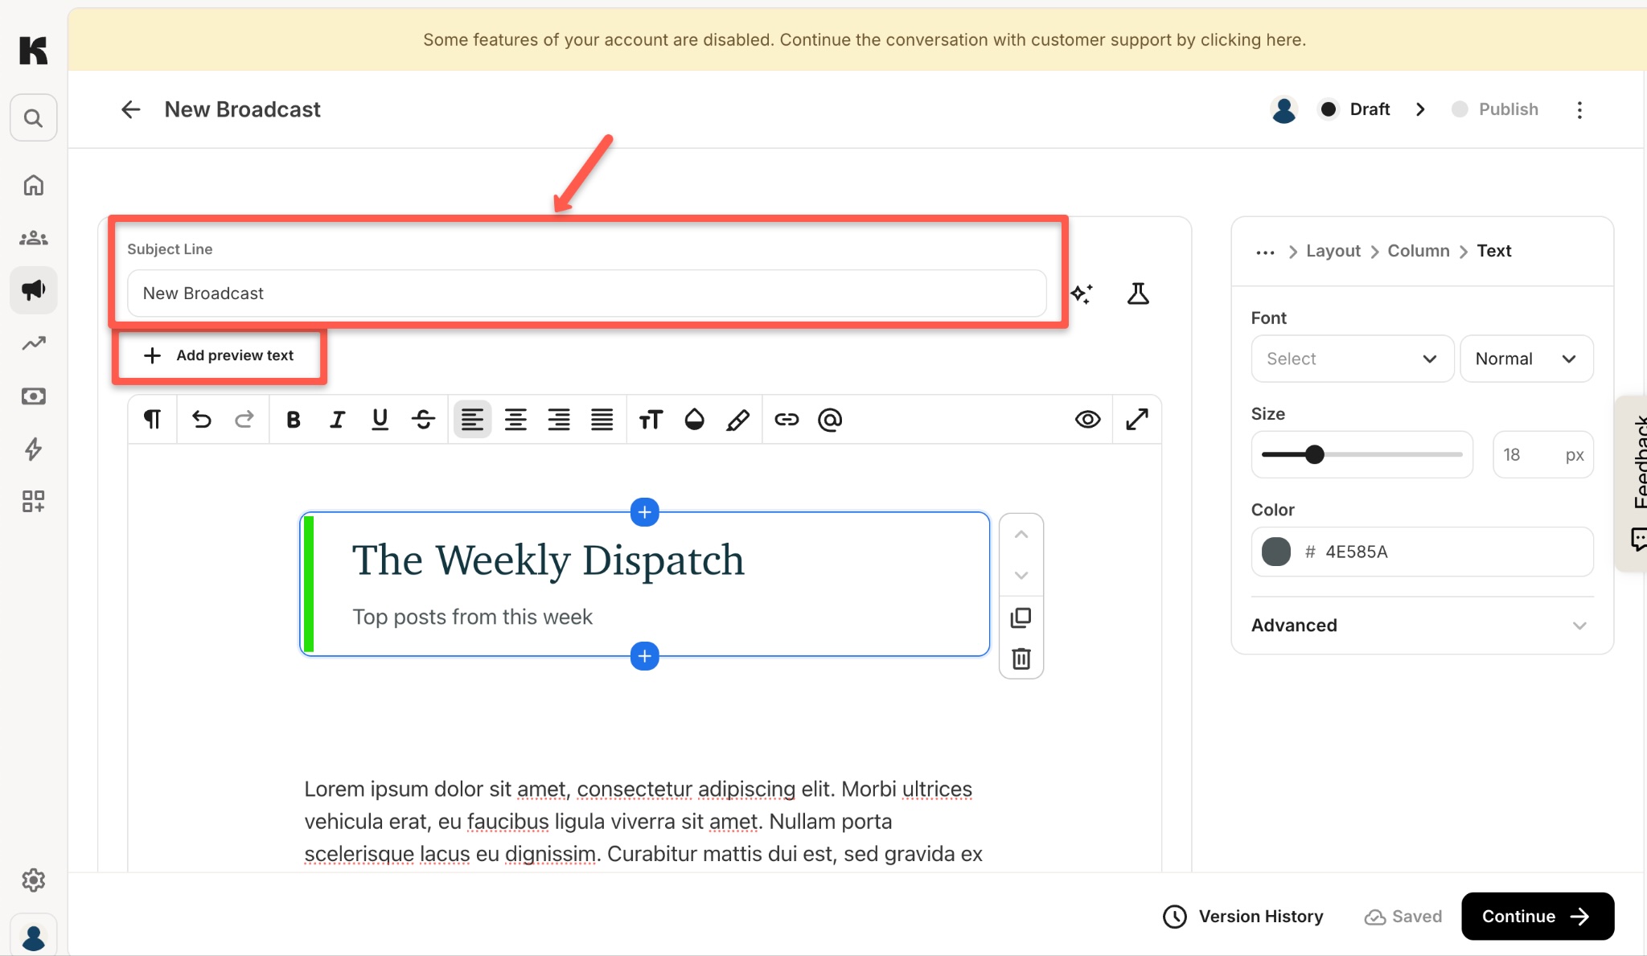The height and width of the screenshot is (956, 1647).
Task: Redo the last edit
Action: pos(244,419)
